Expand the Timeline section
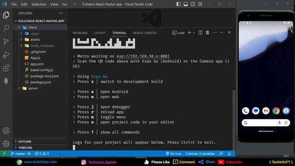 [x=40, y=148]
